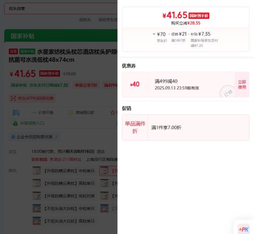Viewport: 254px width, 234px height.
Task: Click the 京东APP扫码领优惠 scan icon
Action: coord(13,98)
